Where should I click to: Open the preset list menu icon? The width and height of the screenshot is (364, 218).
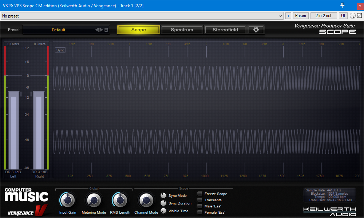106,30
